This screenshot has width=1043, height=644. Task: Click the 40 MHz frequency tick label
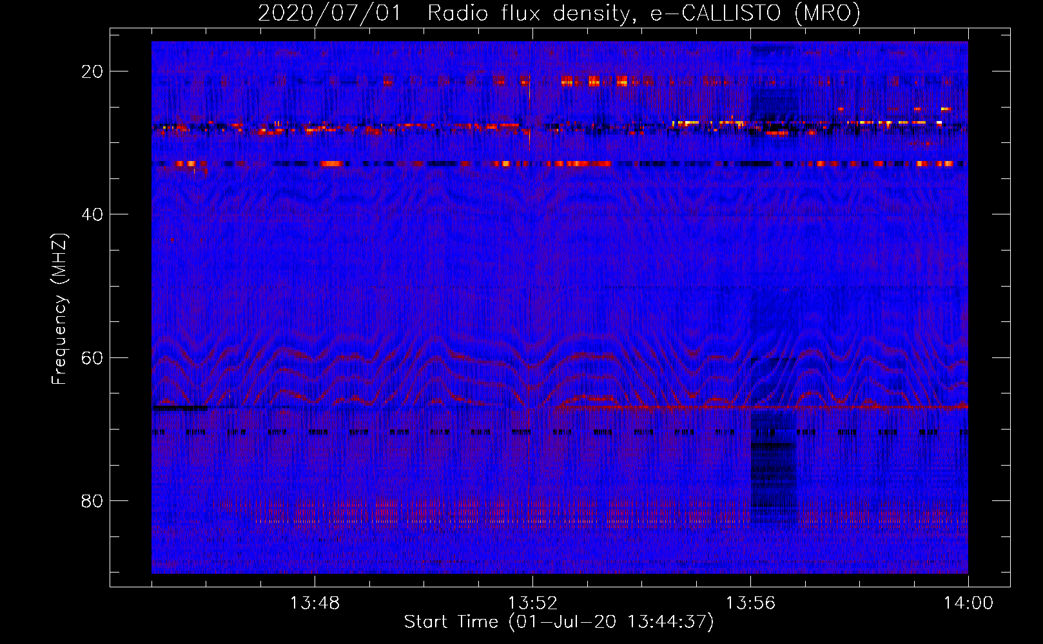[92, 214]
